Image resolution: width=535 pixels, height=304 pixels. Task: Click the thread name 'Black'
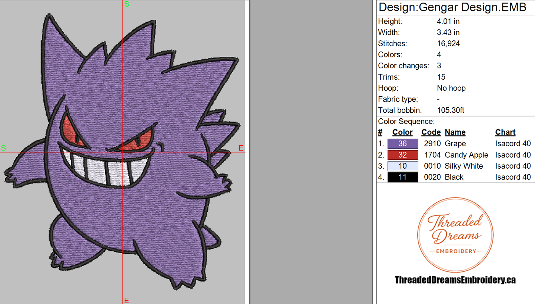[x=454, y=177]
